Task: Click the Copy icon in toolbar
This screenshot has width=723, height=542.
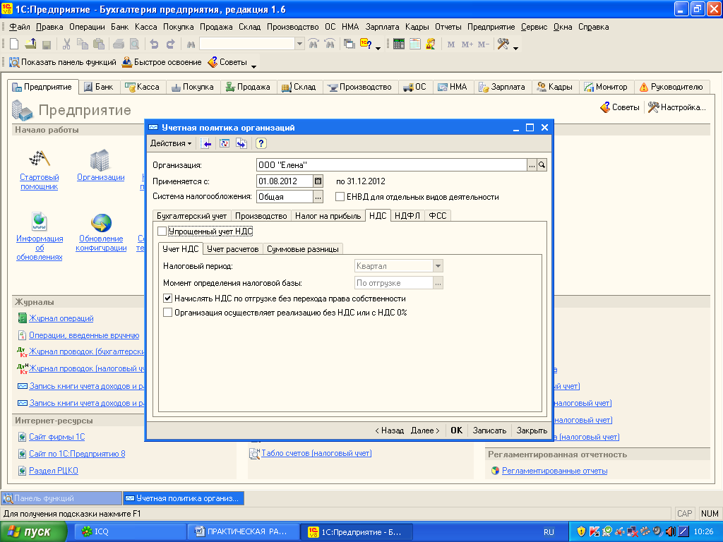Action: point(83,44)
